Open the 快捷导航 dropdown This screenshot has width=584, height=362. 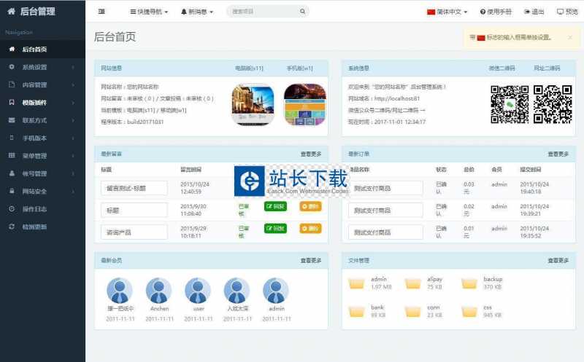(x=148, y=12)
